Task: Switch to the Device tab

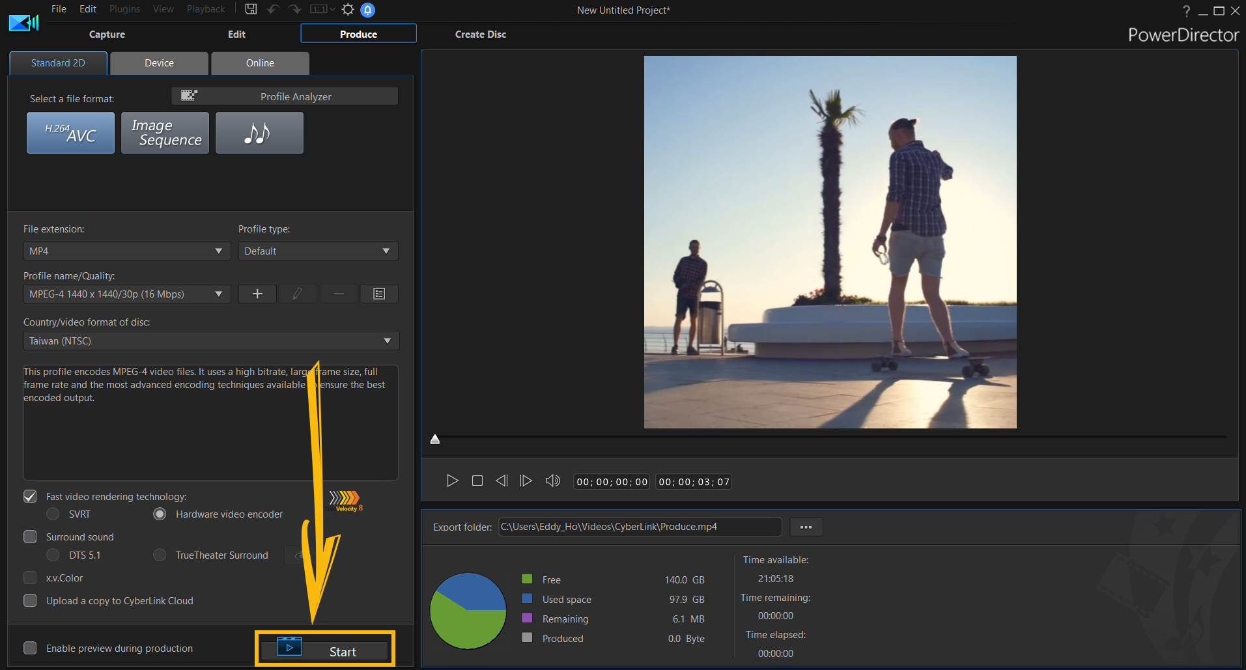Action: pos(159,63)
